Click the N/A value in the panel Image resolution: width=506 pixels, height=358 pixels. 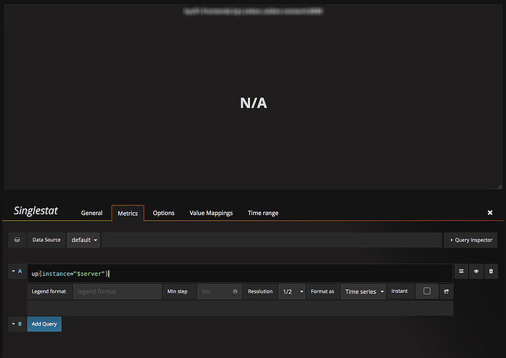[253, 103]
